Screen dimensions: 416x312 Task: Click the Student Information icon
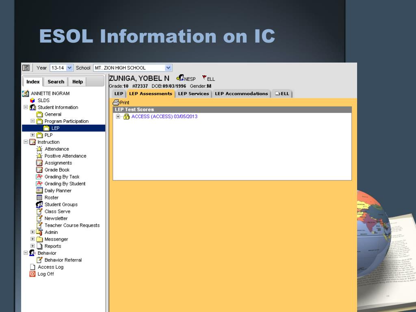click(x=32, y=107)
